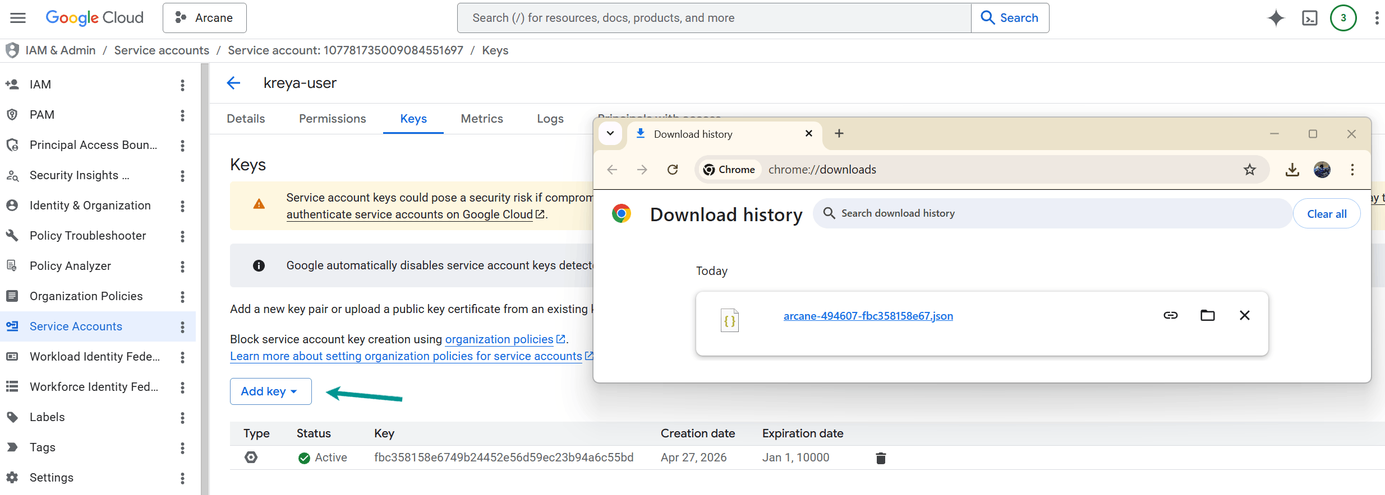This screenshot has width=1385, height=495.
Task: Open more options for Service Accounts item
Action: 182,327
